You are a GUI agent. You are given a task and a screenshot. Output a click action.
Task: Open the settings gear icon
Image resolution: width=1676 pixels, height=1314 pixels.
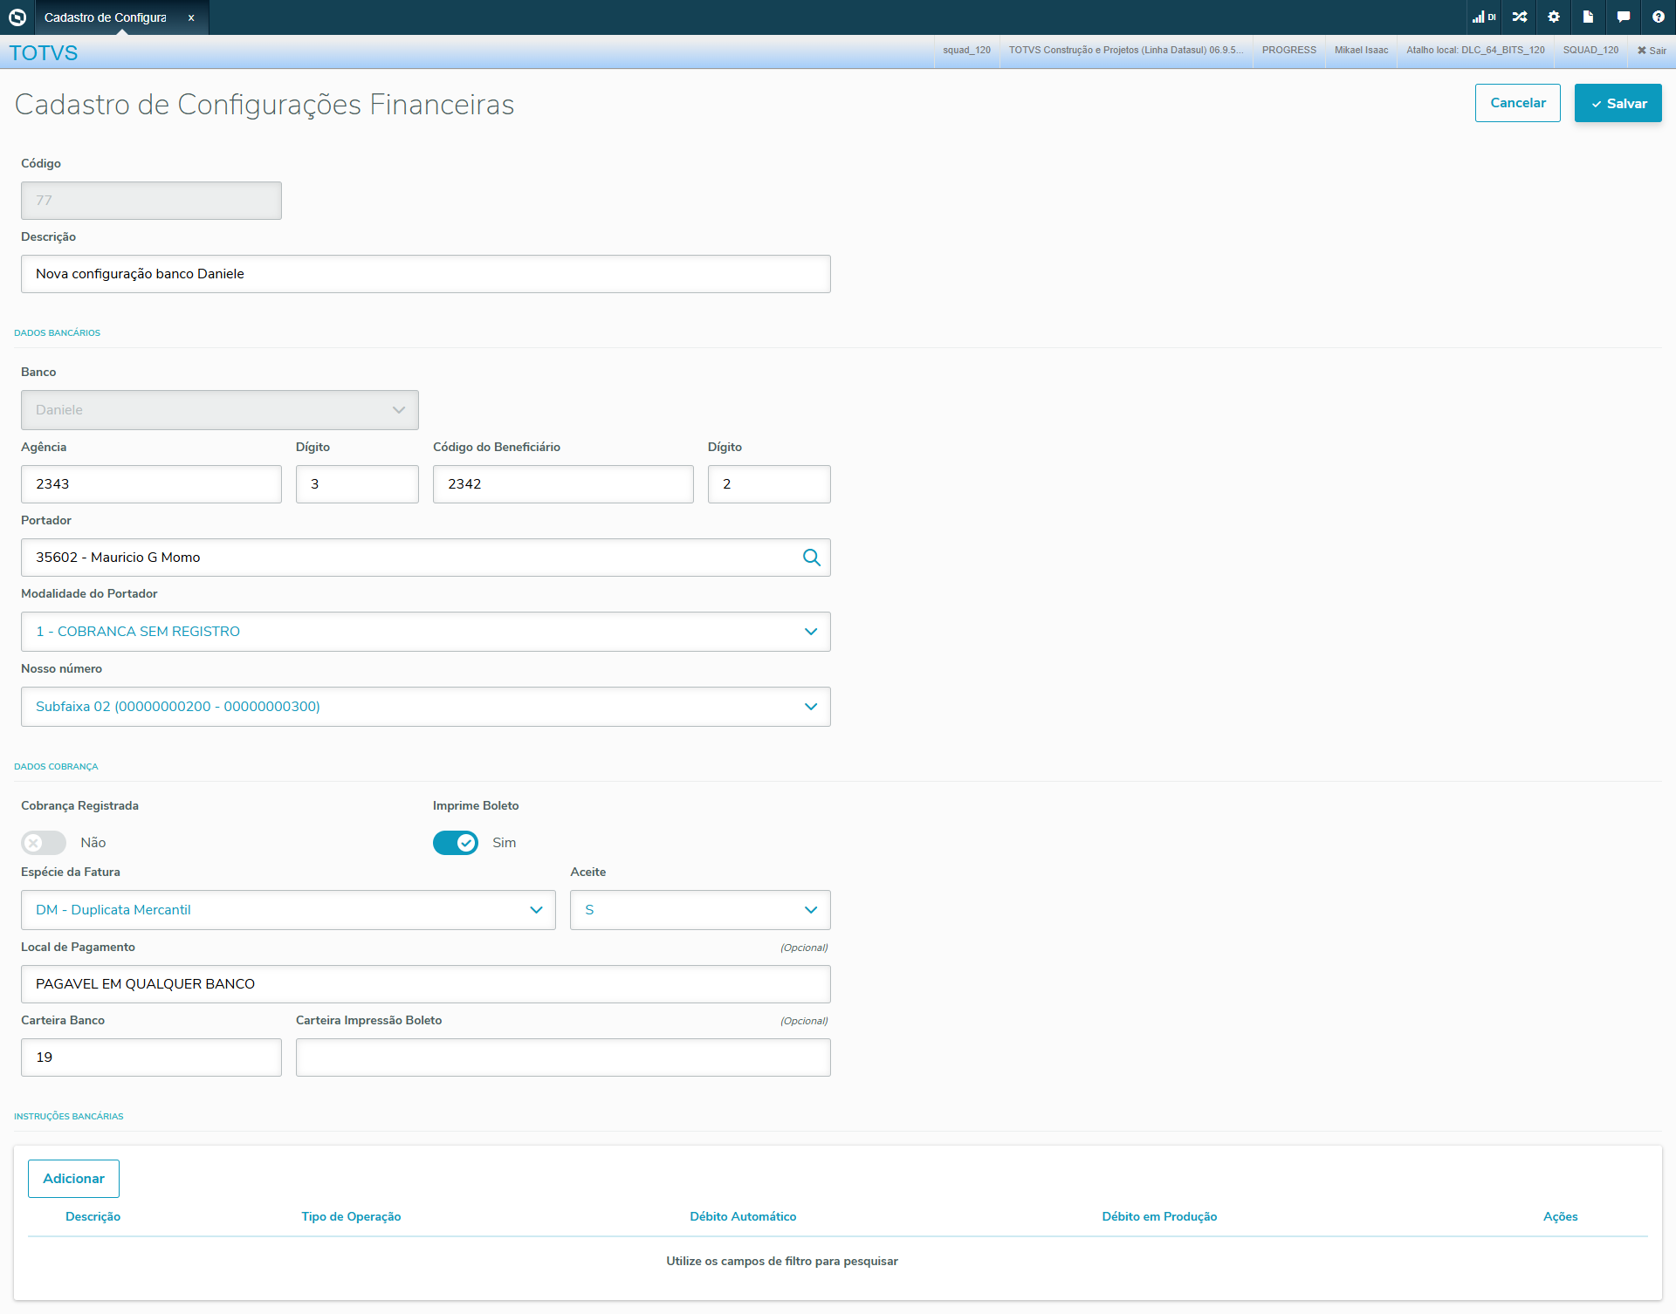(1554, 17)
